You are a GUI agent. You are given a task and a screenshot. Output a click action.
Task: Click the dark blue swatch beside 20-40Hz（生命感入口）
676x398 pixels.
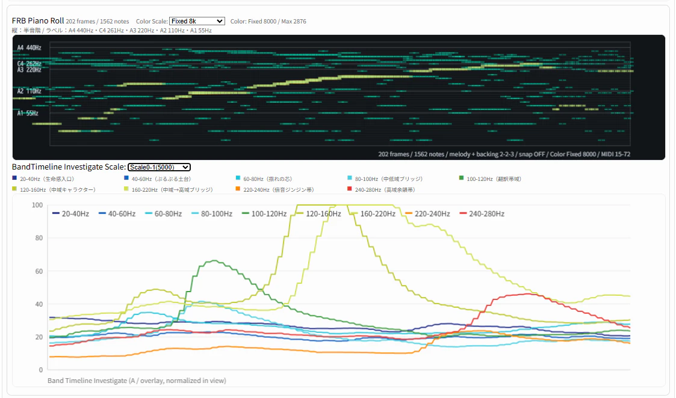[x=14, y=178]
